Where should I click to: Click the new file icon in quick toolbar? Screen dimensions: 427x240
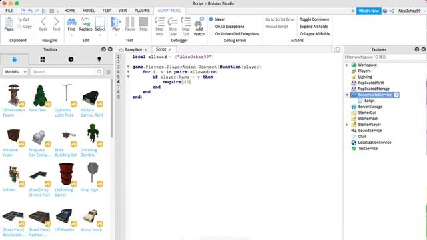(23, 11)
